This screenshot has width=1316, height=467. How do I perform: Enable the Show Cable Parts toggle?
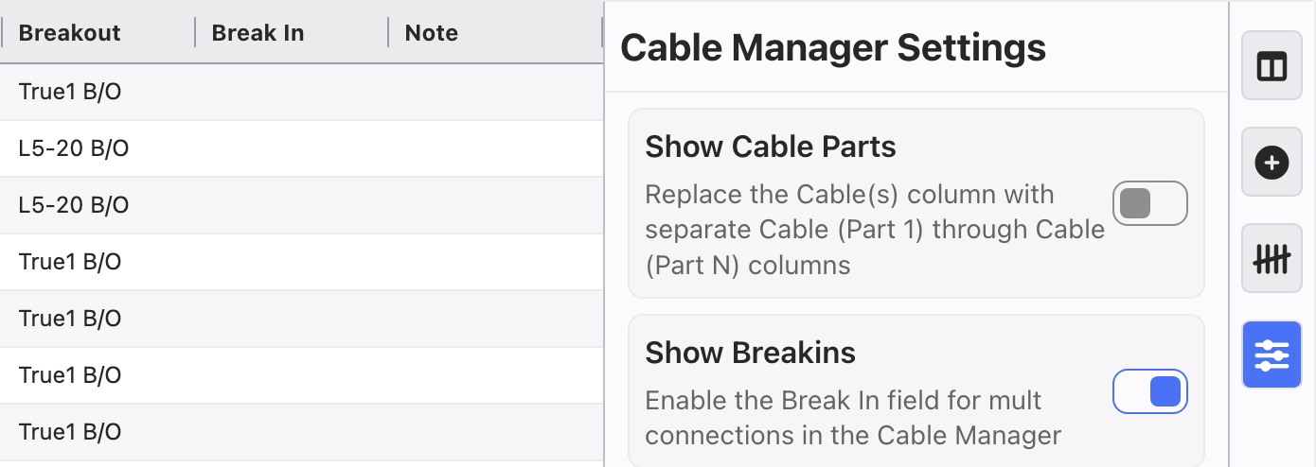pos(1149,203)
